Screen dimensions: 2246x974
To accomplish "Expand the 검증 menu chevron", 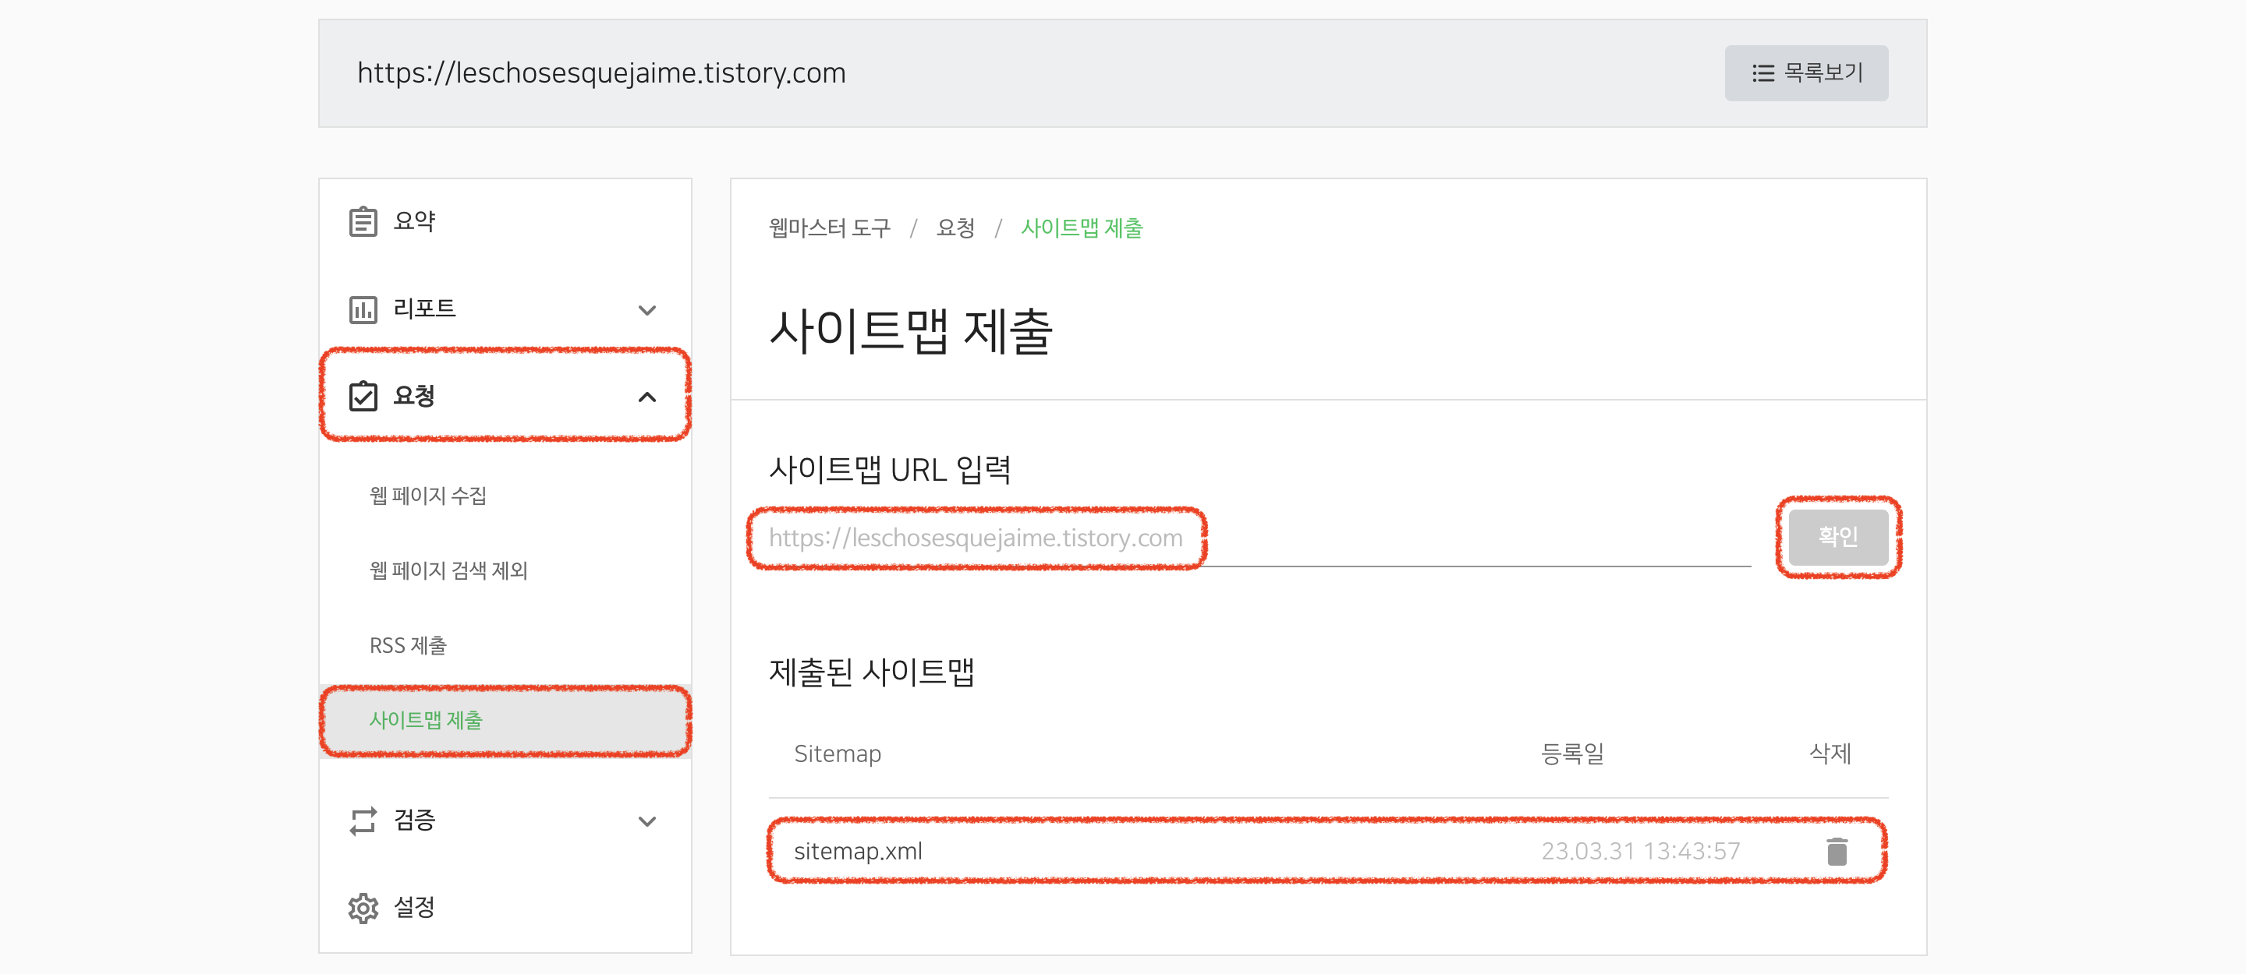I will point(647,821).
